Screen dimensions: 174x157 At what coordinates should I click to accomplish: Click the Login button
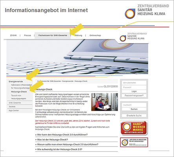[134, 91]
